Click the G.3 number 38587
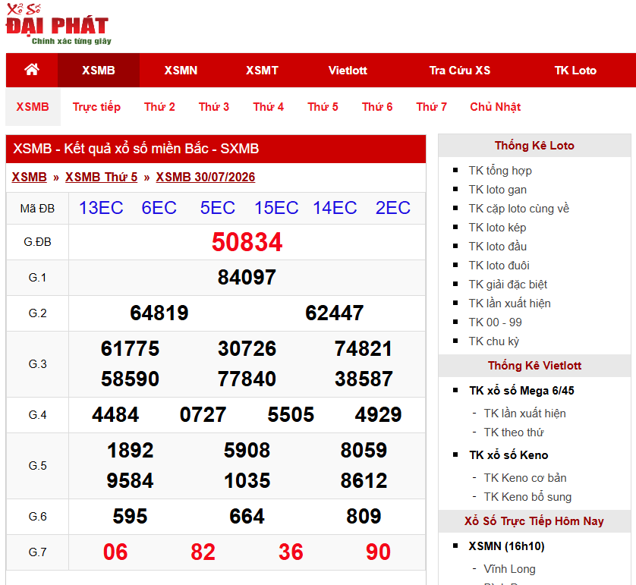 [x=364, y=379]
